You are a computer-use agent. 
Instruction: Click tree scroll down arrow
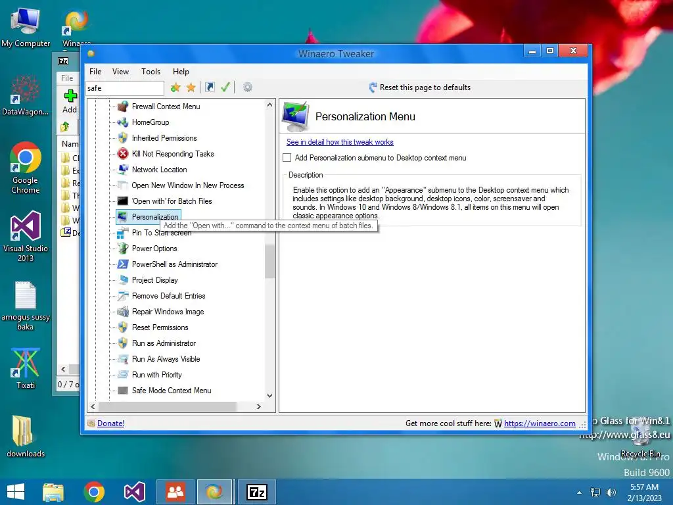pos(269,395)
